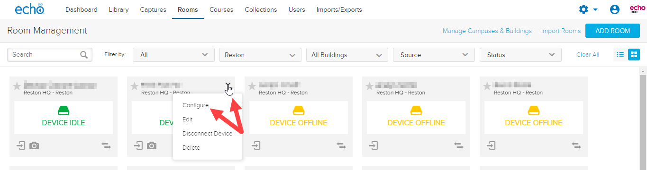Click the camera icon on the full DEVICE IDLE card
647x170 pixels.
tap(34, 145)
